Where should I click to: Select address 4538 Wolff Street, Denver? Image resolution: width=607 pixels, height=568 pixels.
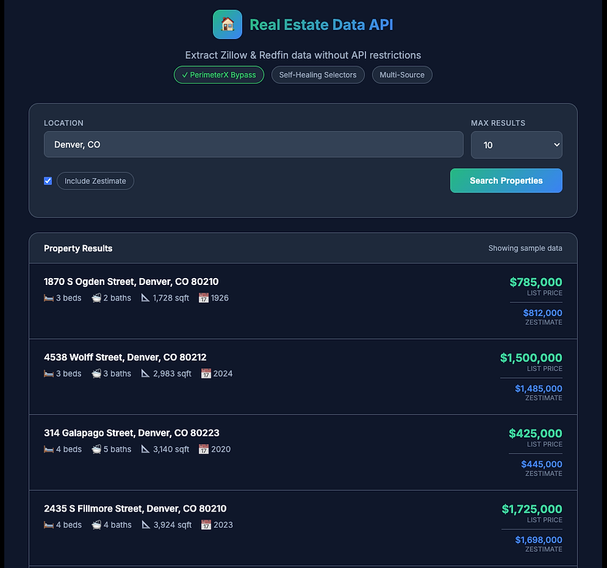click(x=125, y=357)
